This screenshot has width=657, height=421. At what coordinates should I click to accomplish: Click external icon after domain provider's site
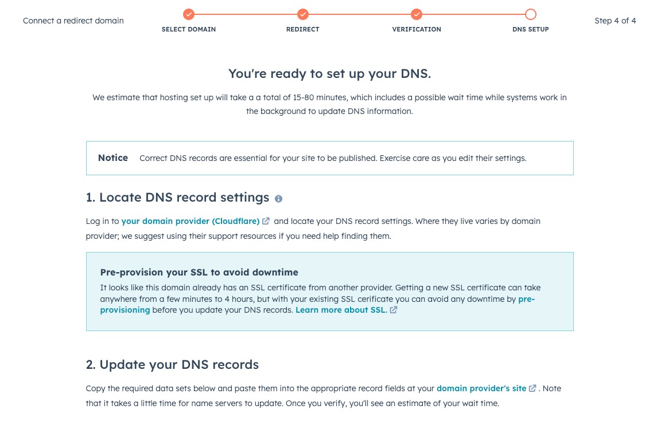(x=533, y=388)
